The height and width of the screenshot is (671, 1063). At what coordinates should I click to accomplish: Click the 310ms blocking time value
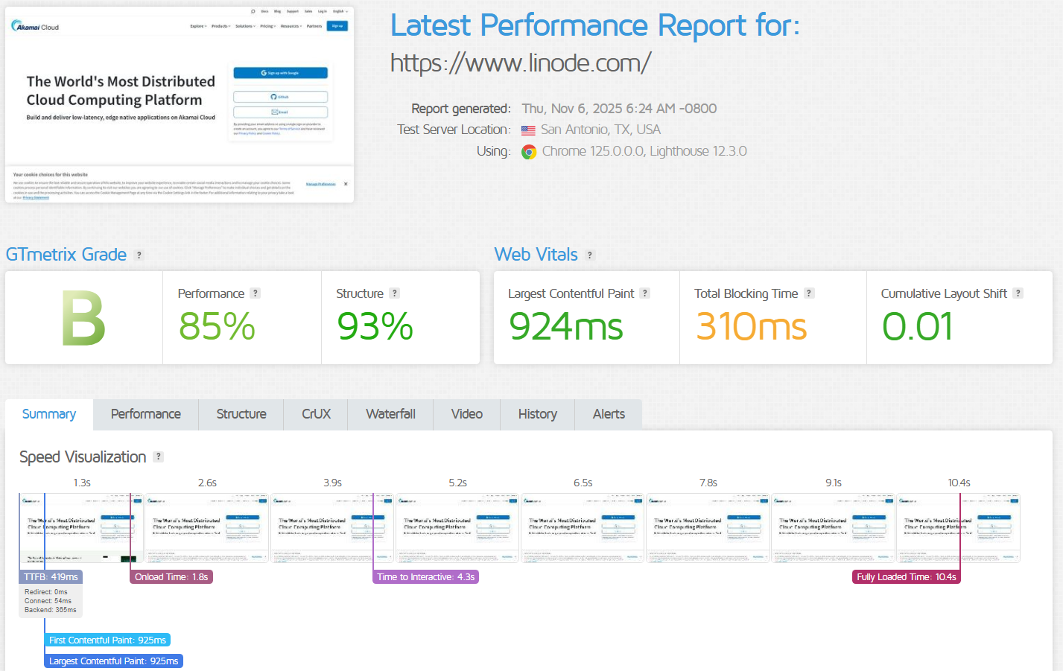tap(751, 326)
